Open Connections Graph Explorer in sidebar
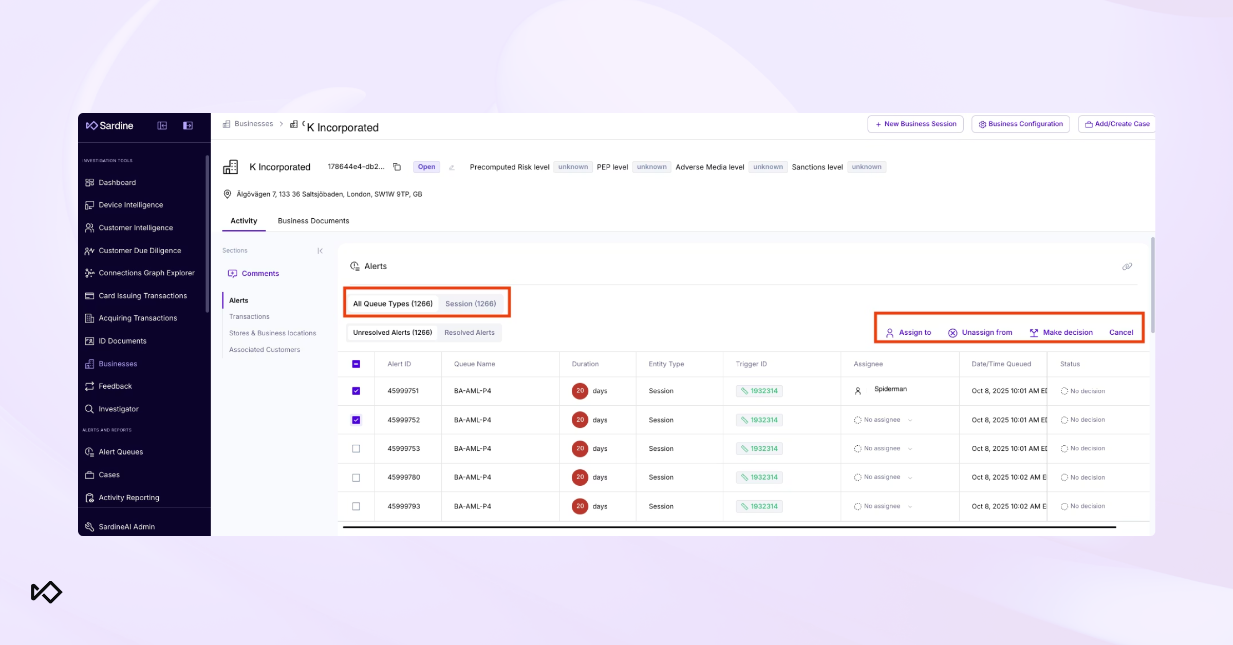 click(146, 273)
